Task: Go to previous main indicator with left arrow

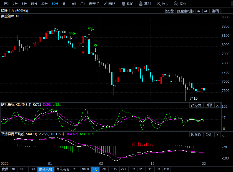Action: point(199,11)
